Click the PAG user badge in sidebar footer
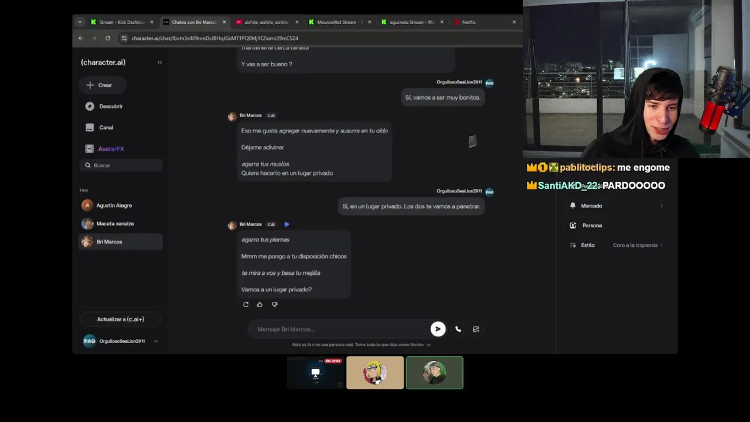This screenshot has width=750, height=422. tap(89, 341)
